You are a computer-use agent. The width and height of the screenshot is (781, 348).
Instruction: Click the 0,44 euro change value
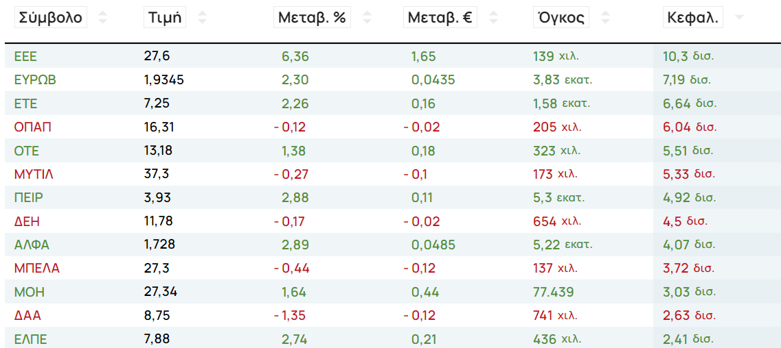pyautogui.click(x=425, y=292)
